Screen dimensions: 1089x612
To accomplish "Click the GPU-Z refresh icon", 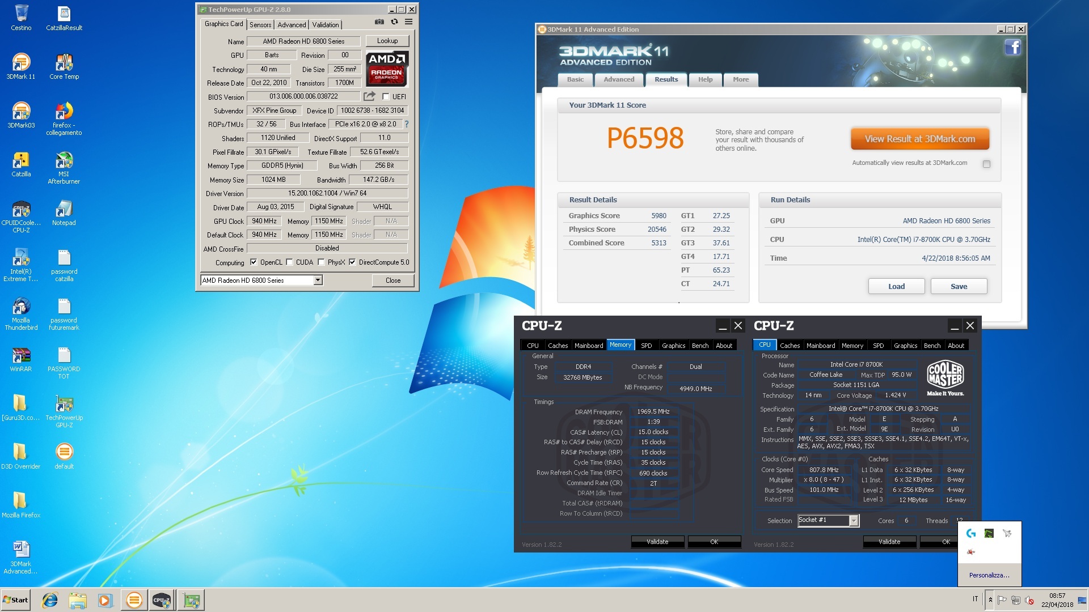I will click(394, 22).
